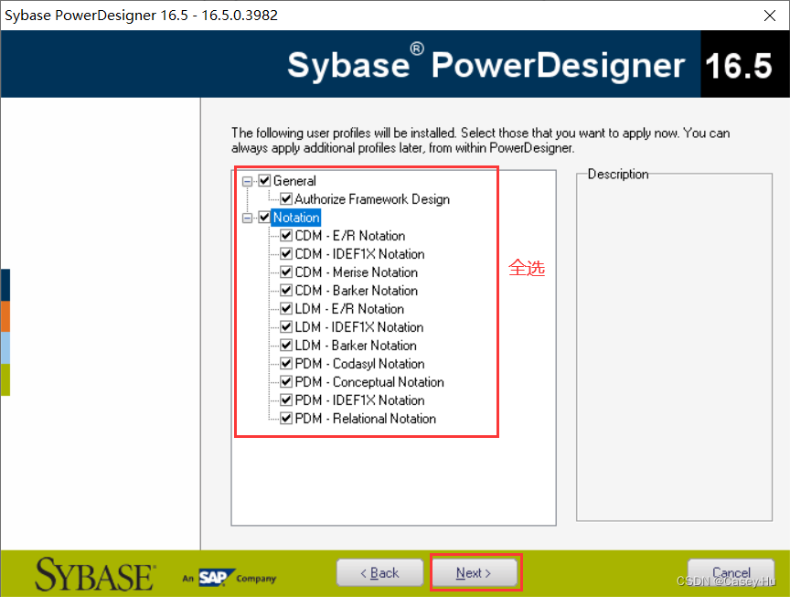Uncheck CDM - Barker Notation
The height and width of the screenshot is (597, 790).
286,291
